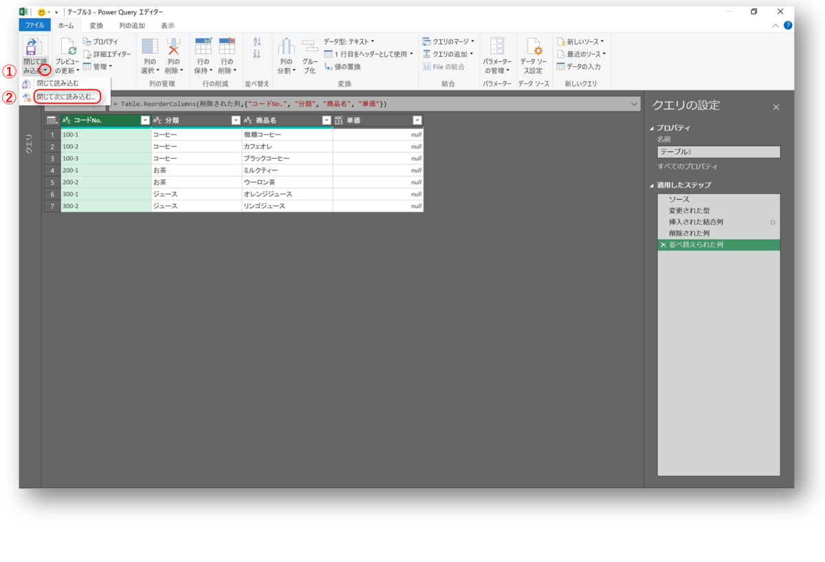Open filter dropdown on 分類 column
The width and height of the screenshot is (825, 562).
(x=235, y=120)
